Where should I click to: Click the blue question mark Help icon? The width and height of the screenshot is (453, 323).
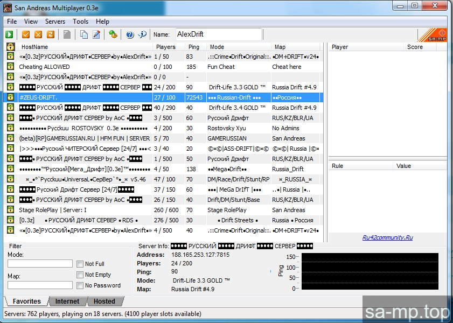point(130,34)
